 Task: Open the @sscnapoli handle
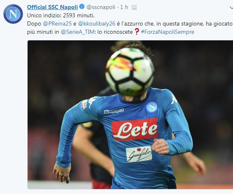pos(101,7)
